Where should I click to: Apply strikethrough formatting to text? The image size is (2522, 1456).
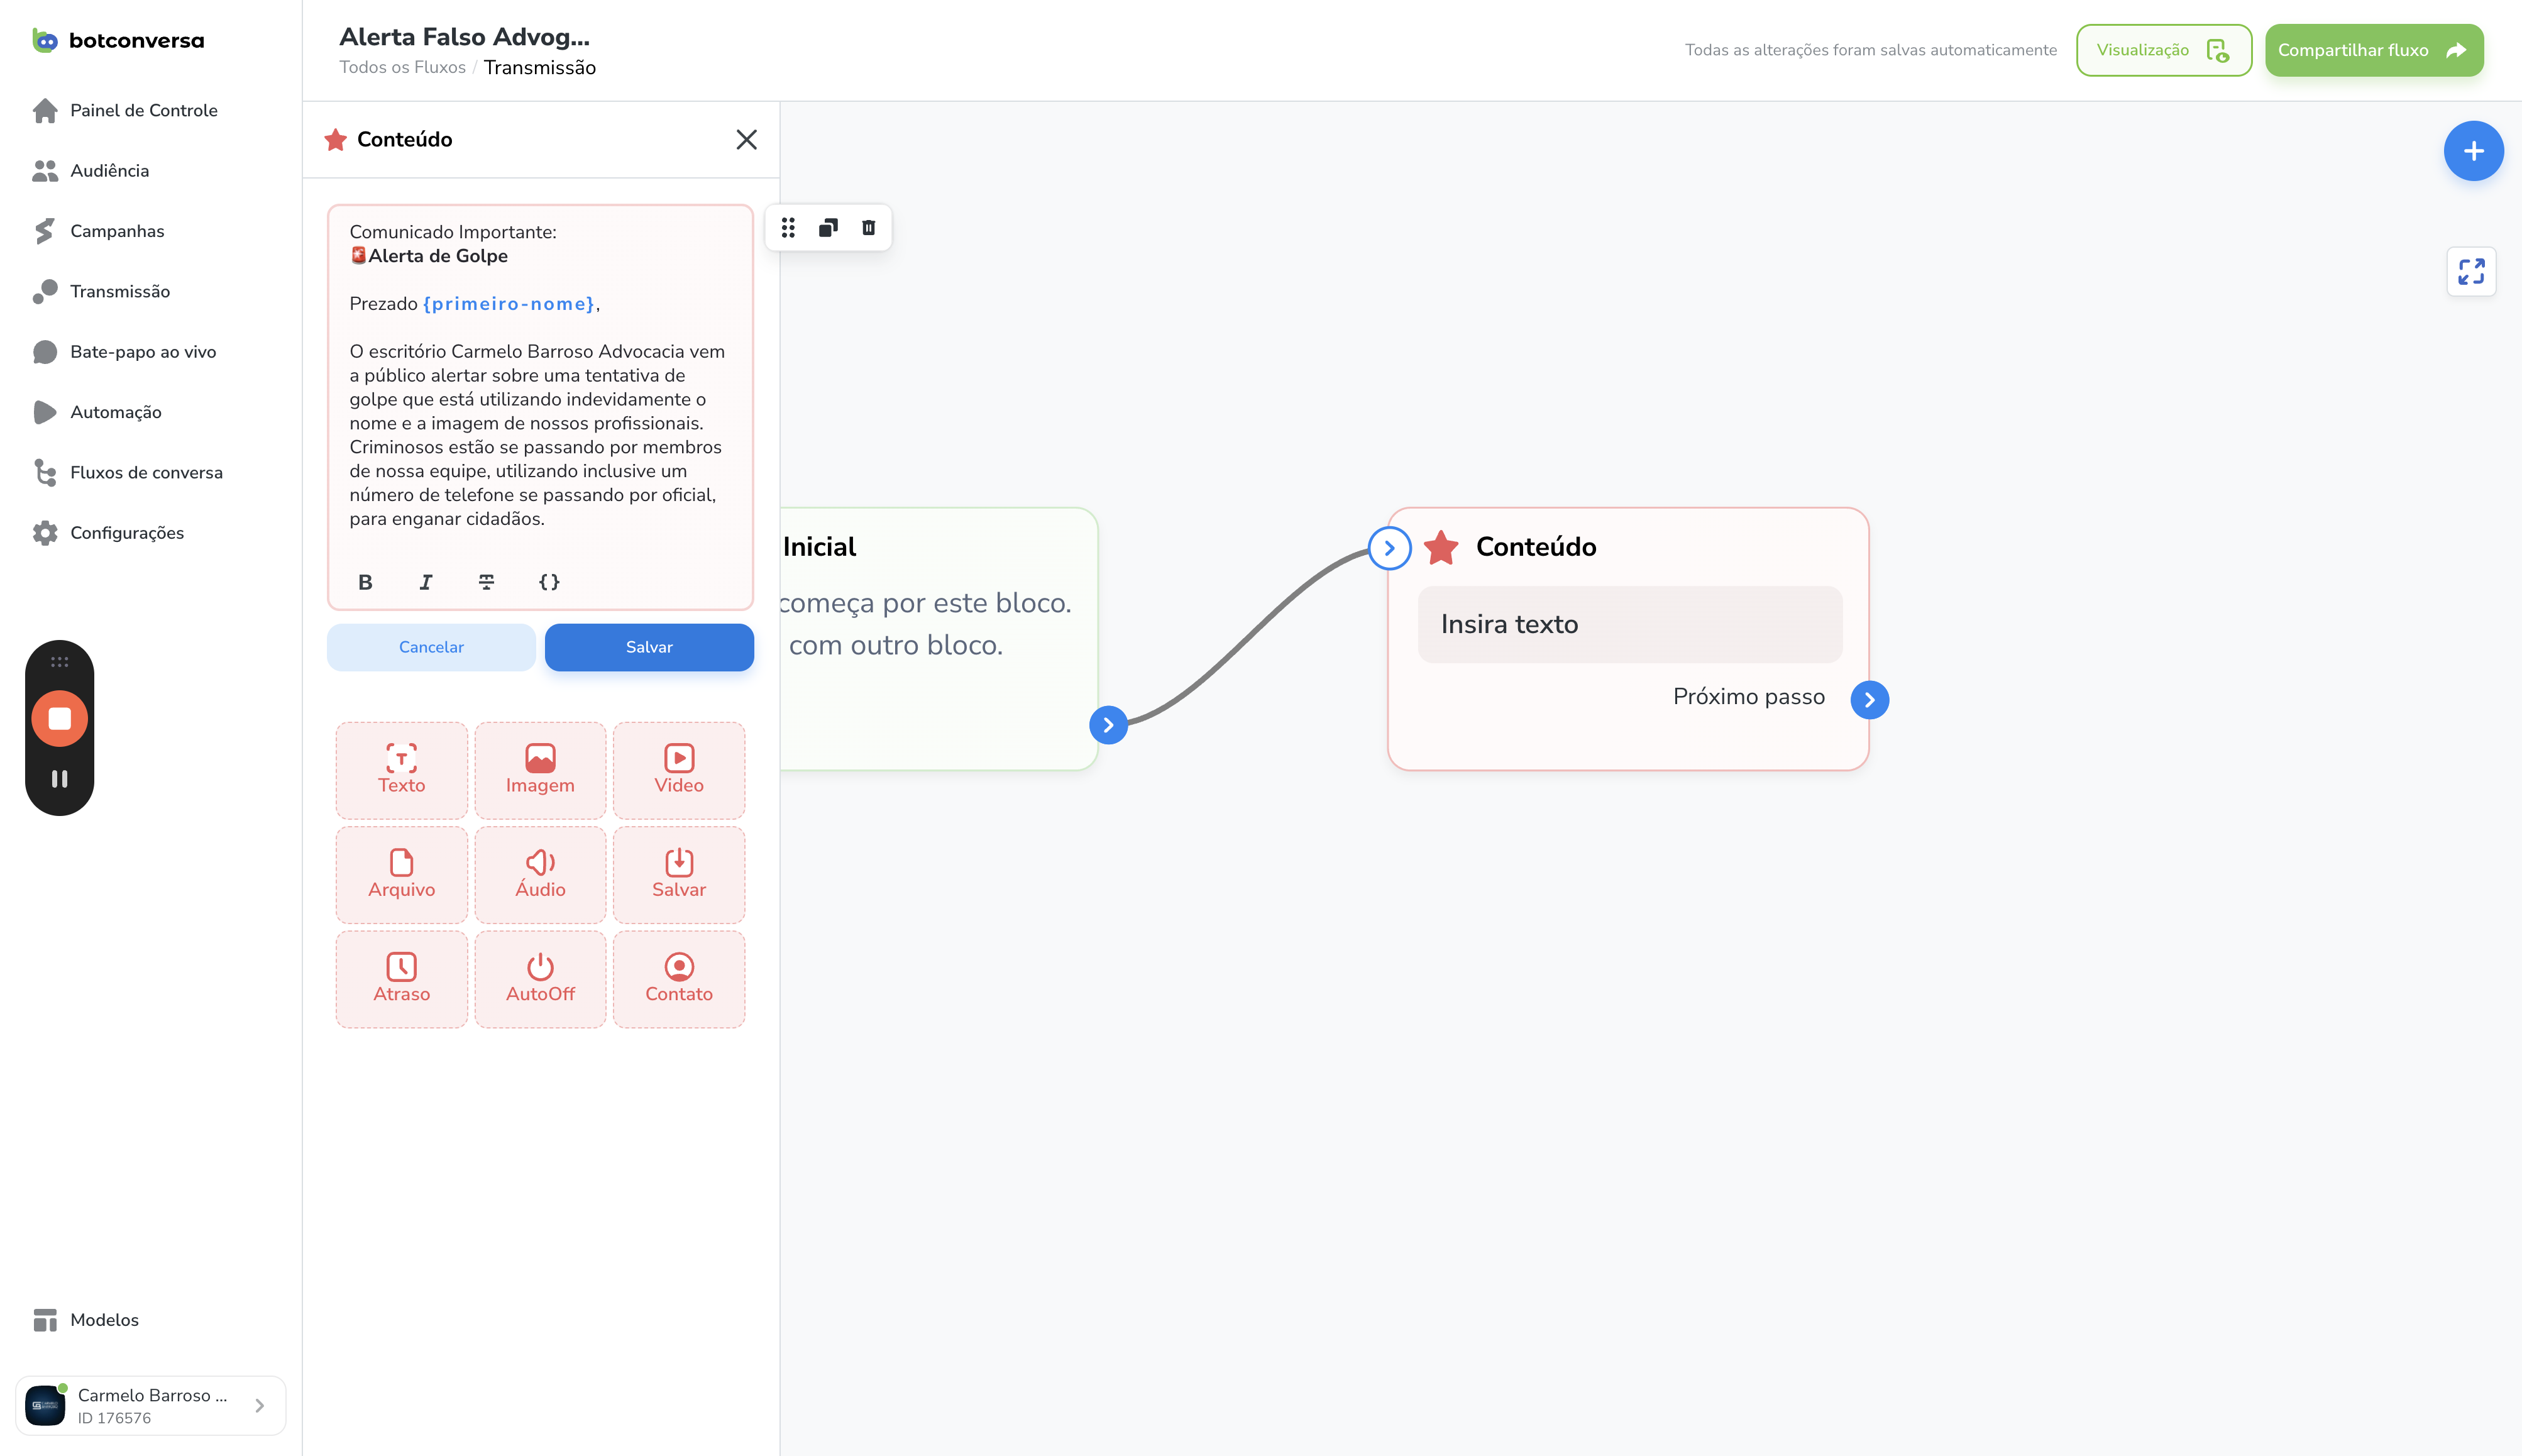[487, 582]
